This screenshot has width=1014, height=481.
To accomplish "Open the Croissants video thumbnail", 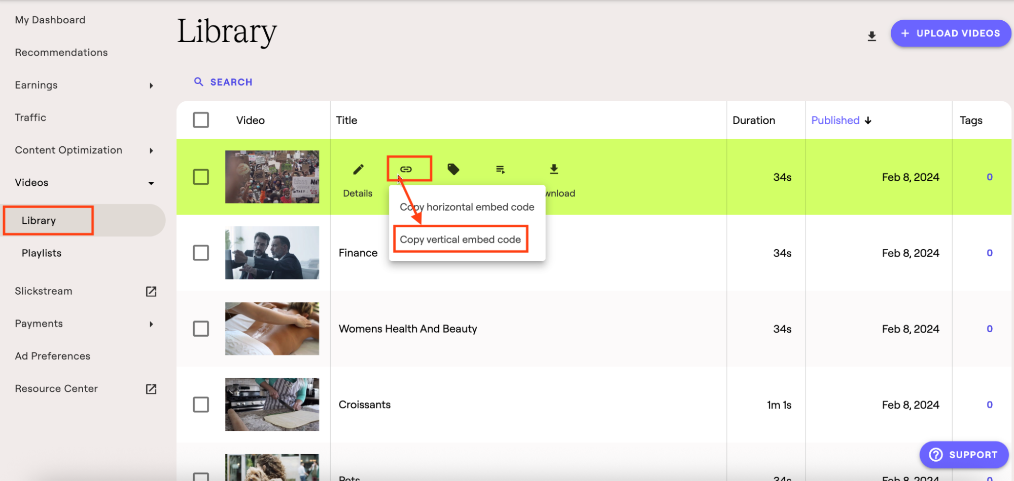I will pos(272,405).
